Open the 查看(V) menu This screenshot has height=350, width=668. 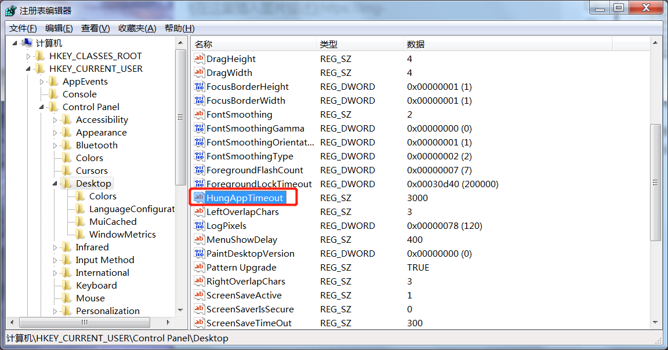96,28
